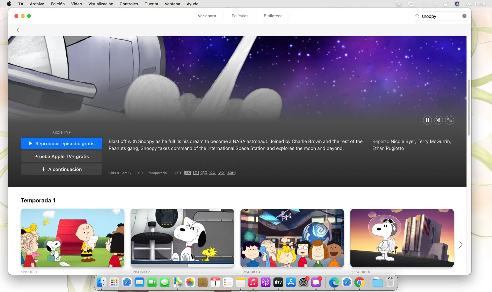Clear the snoopy search with the x icon
The height and width of the screenshot is (292, 492).
[464, 16]
